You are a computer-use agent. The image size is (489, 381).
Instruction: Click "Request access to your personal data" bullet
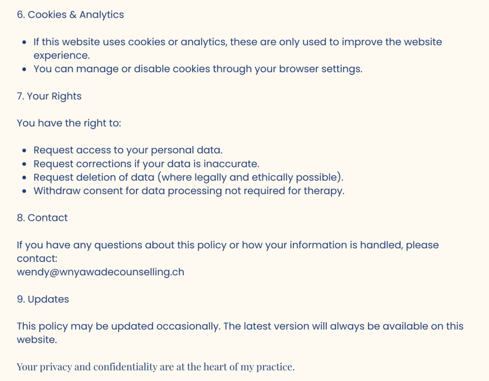(128, 150)
